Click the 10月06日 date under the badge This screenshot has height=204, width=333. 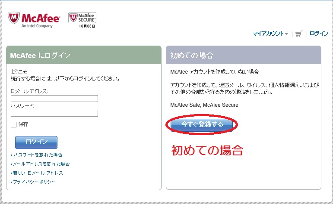[x=87, y=26]
